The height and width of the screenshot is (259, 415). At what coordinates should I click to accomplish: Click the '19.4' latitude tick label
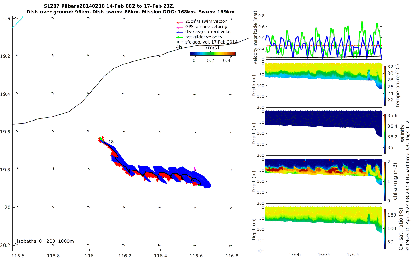point(6,94)
